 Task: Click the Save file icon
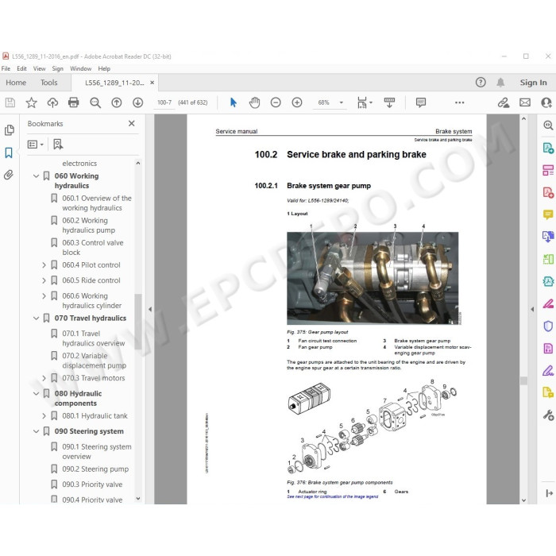tap(10, 102)
